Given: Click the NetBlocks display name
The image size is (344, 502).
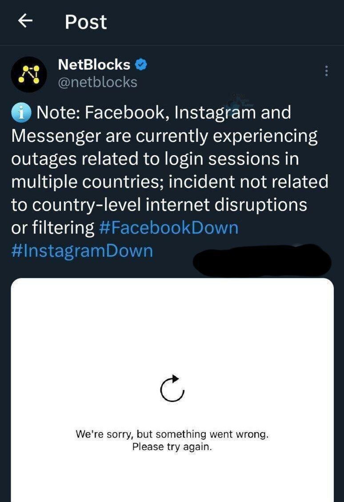Looking at the screenshot, I should coord(94,65).
